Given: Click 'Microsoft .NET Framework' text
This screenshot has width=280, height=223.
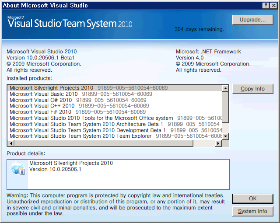Looking at the screenshot, I should click(x=208, y=52).
